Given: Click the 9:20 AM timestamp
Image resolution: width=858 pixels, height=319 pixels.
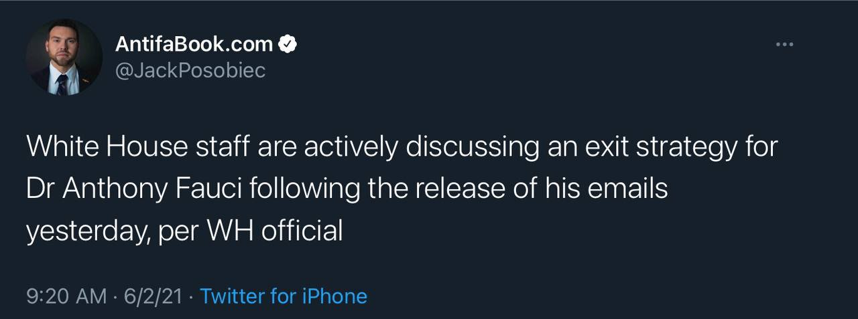Looking at the screenshot, I should coord(66,296).
